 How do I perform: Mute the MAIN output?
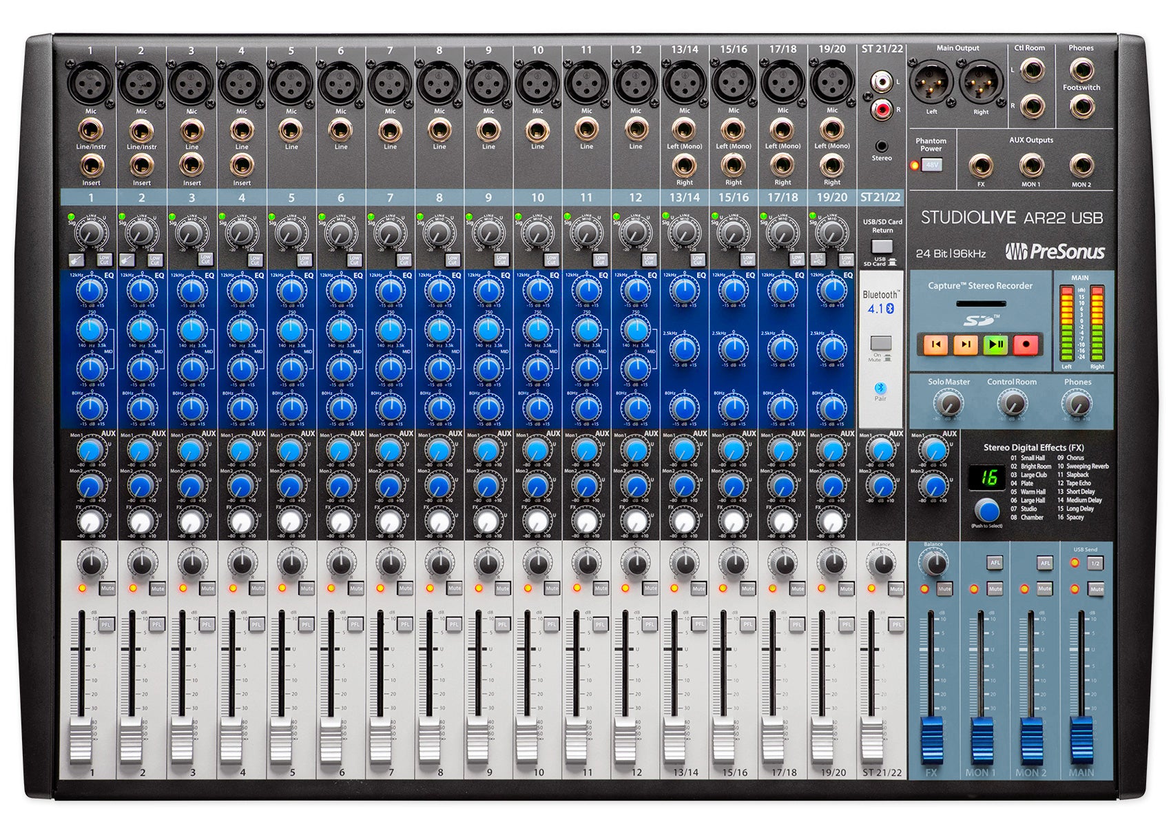pyautogui.click(x=1097, y=589)
